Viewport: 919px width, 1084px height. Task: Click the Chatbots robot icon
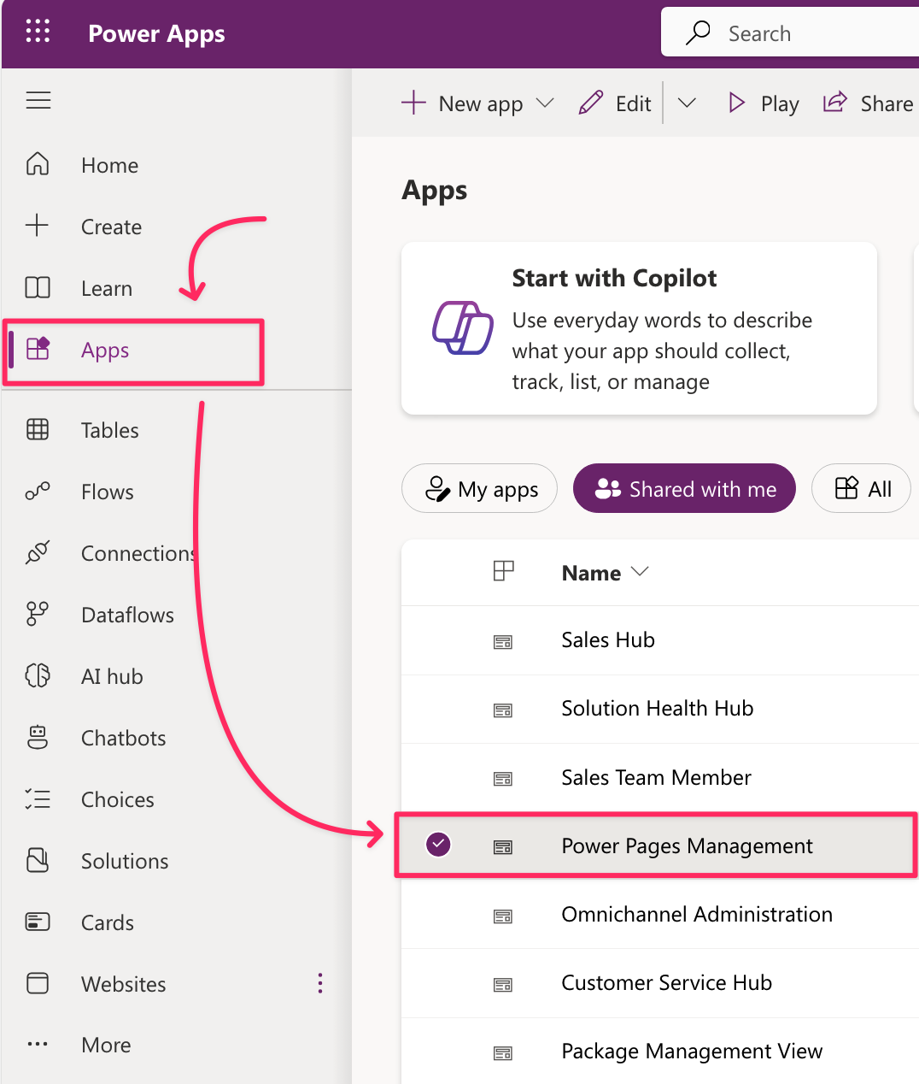click(x=38, y=738)
